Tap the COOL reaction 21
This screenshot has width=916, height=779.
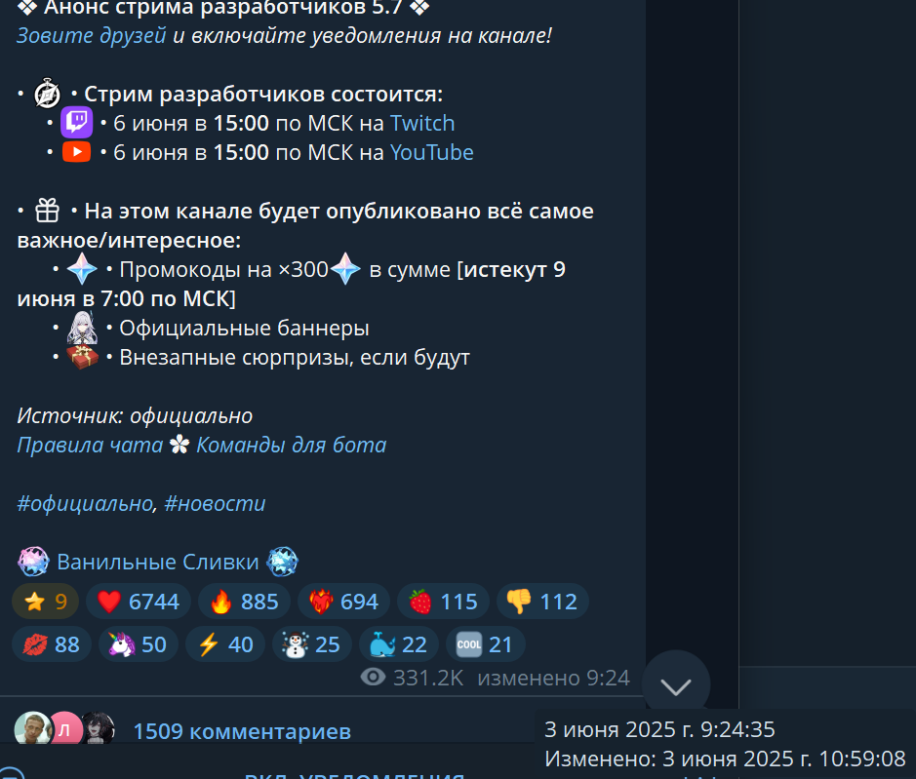tap(485, 644)
